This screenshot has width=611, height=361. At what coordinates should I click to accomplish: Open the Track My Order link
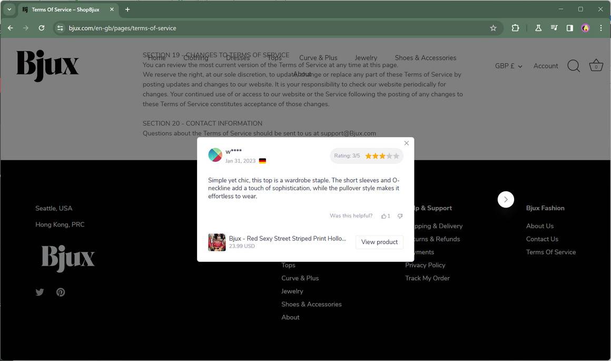tap(428, 278)
